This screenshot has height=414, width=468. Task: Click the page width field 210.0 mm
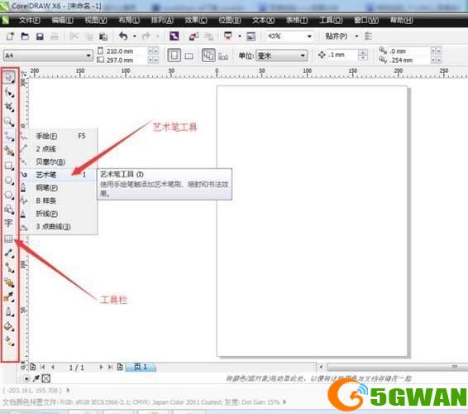tap(126, 51)
